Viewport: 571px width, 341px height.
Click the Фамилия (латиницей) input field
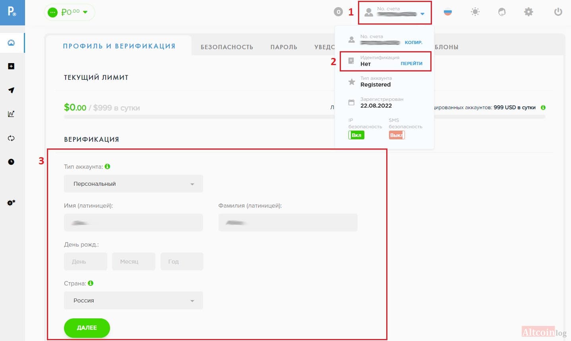288,223
